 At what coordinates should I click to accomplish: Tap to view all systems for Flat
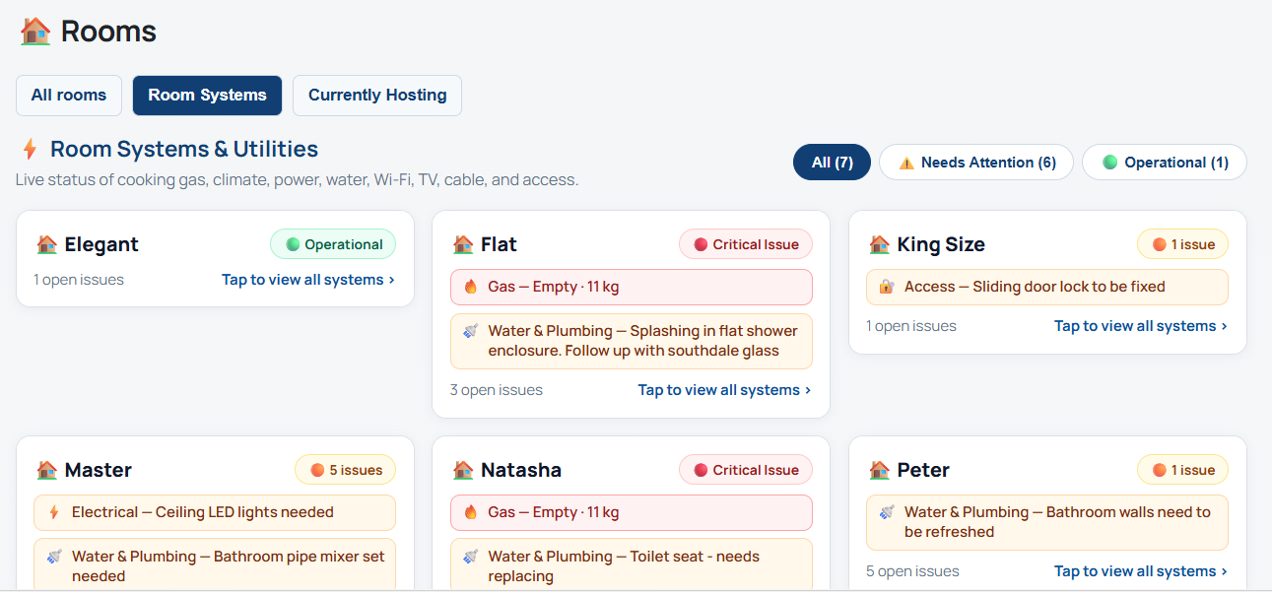[x=725, y=390]
